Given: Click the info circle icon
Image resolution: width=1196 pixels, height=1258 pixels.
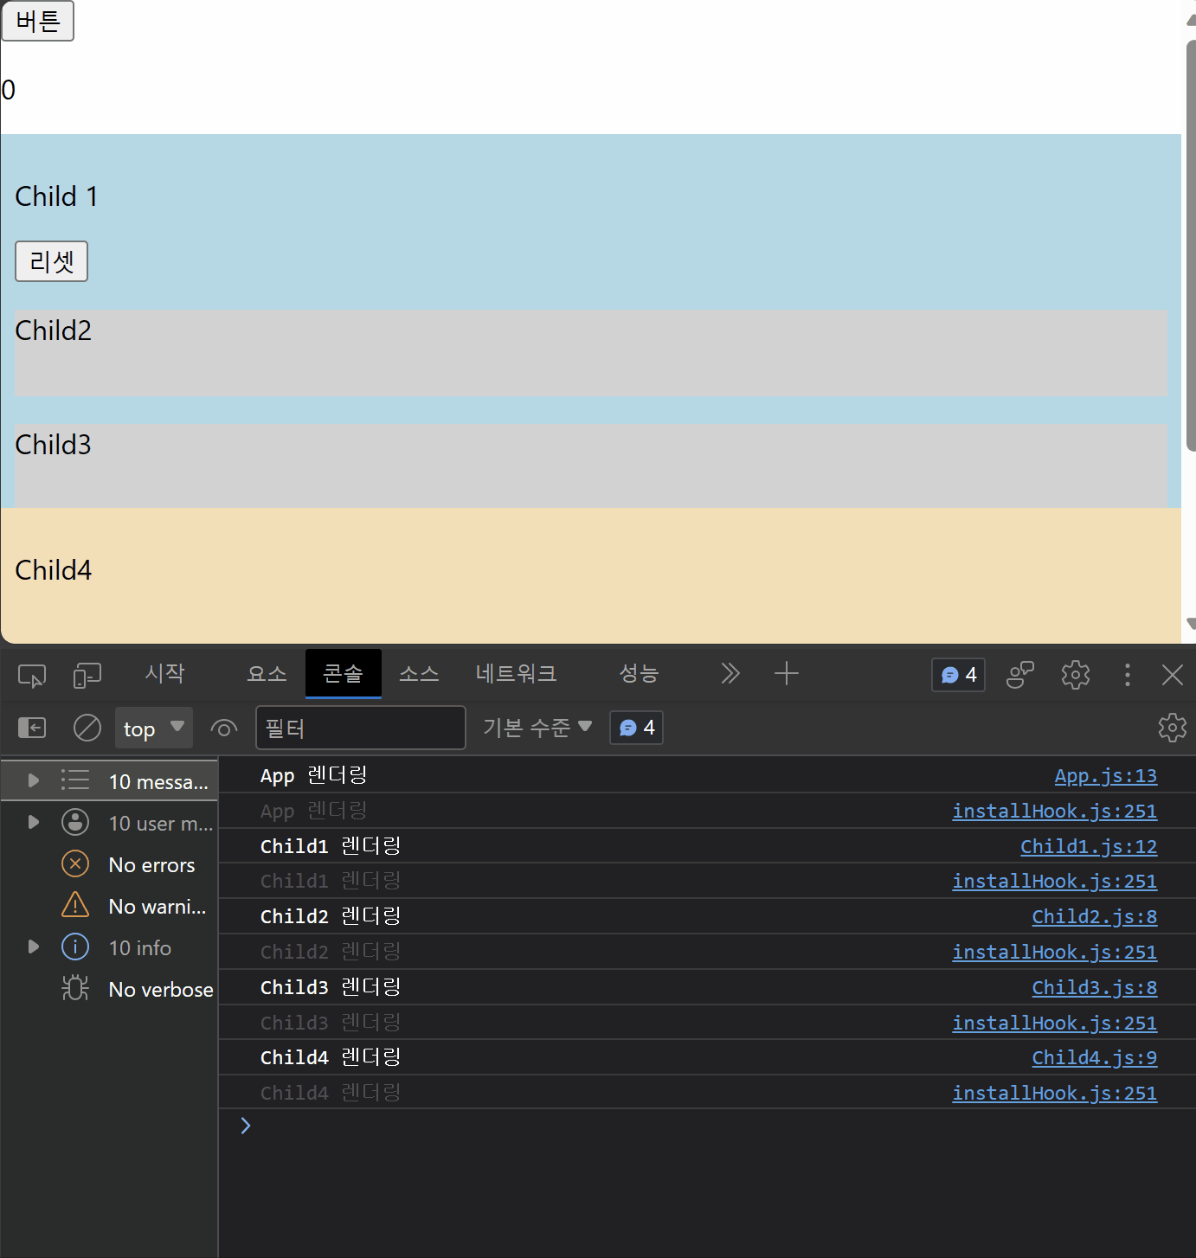Looking at the screenshot, I should pyautogui.click(x=75, y=947).
